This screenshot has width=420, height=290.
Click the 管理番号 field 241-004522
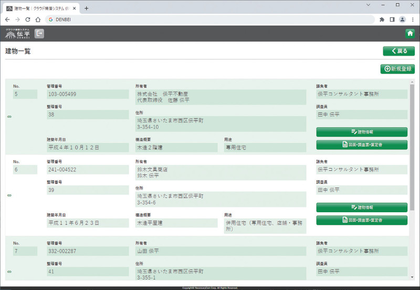click(x=88, y=170)
